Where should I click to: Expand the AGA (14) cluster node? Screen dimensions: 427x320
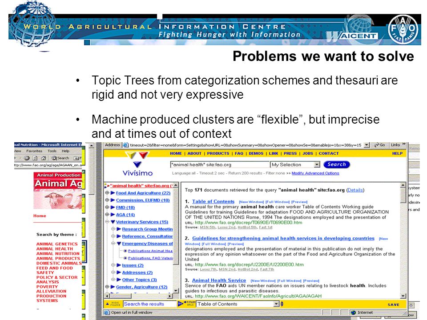click(107, 214)
